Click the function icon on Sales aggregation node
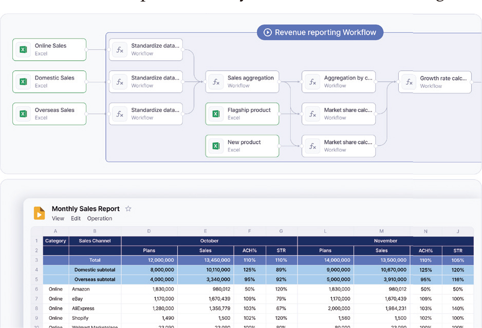The image size is (482, 328). (x=216, y=82)
